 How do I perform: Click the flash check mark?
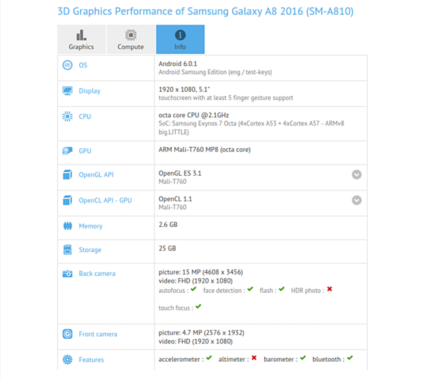tap(282, 289)
